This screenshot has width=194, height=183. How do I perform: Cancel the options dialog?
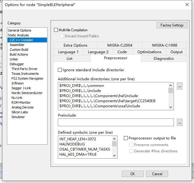[157, 174]
